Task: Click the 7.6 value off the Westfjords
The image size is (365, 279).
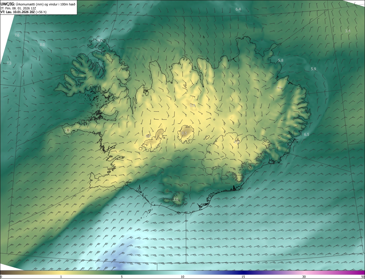Action: pos(17,35)
